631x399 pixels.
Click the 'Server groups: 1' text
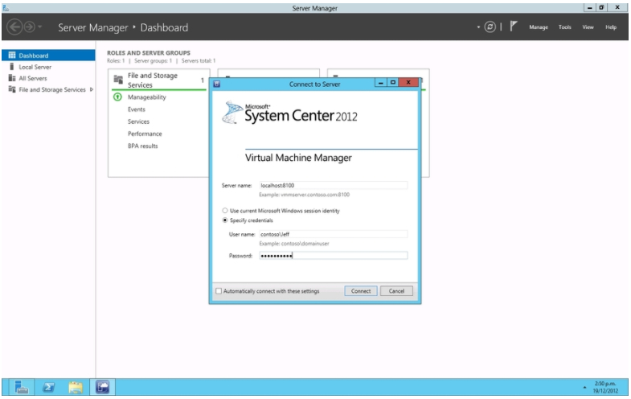(x=153, y=61)
